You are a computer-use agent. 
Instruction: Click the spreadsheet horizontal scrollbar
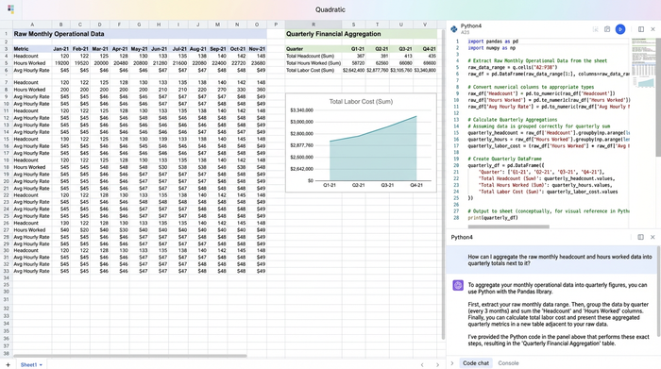130,356
